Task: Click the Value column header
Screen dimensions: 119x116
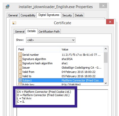Action: pos(82,49)
